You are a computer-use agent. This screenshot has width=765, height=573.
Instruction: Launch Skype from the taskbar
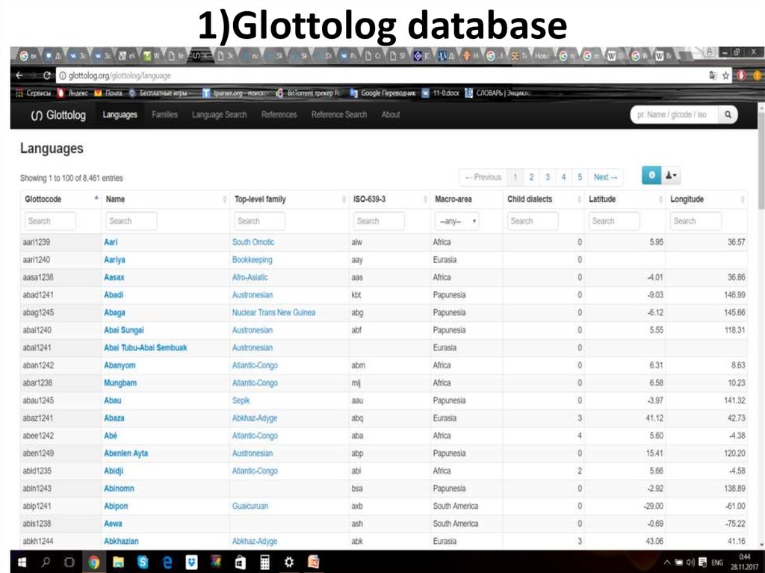point(142,562)
